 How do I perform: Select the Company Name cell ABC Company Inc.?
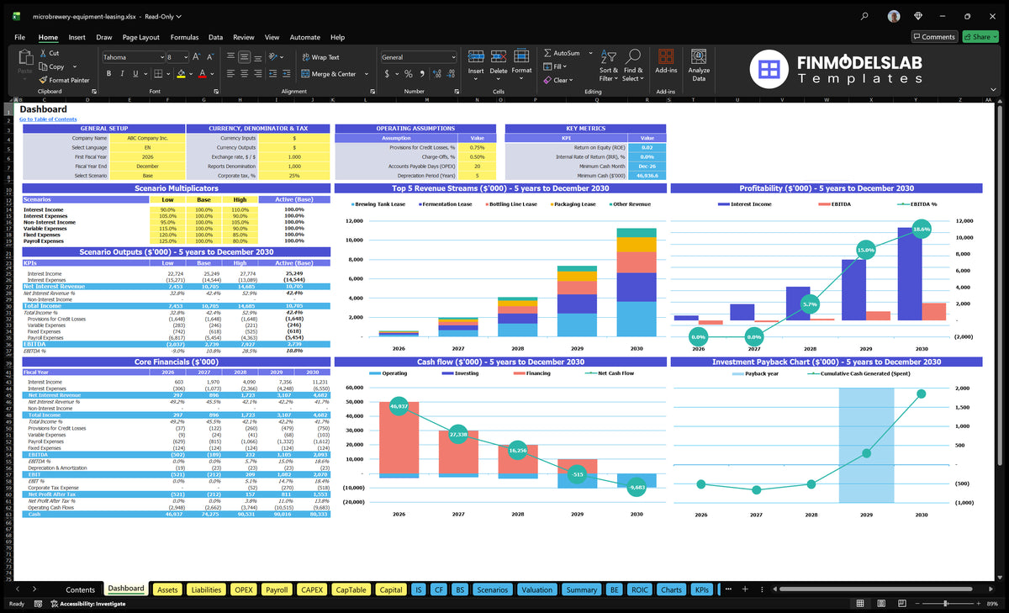point(147,137)
